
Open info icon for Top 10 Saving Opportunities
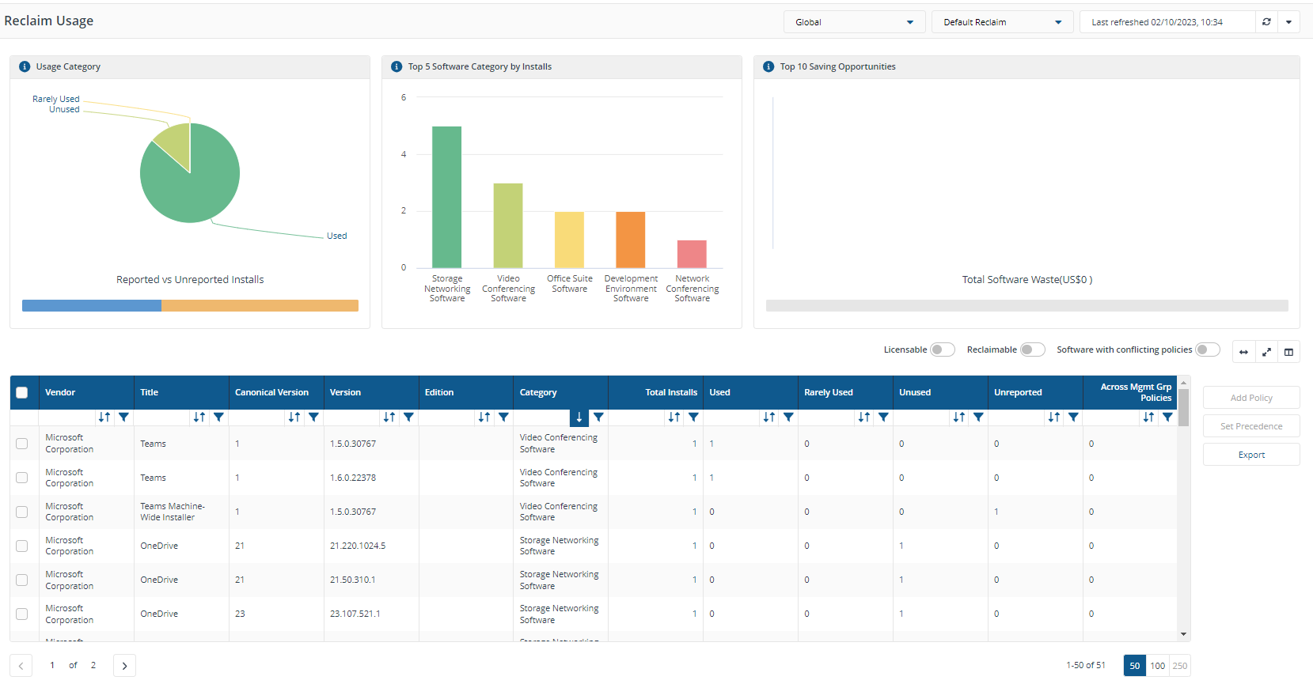(768, 66)
